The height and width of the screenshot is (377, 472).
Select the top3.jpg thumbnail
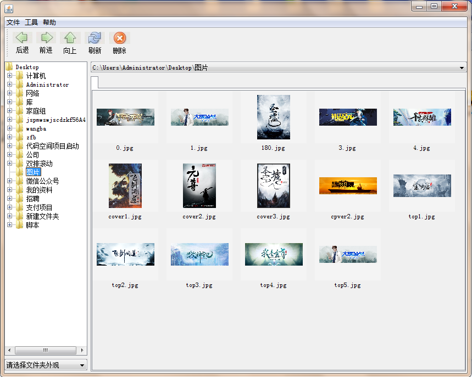click(x=199, y=254)
